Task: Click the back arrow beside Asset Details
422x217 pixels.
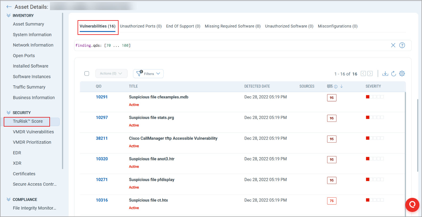Action: click(x=9, y=7)
